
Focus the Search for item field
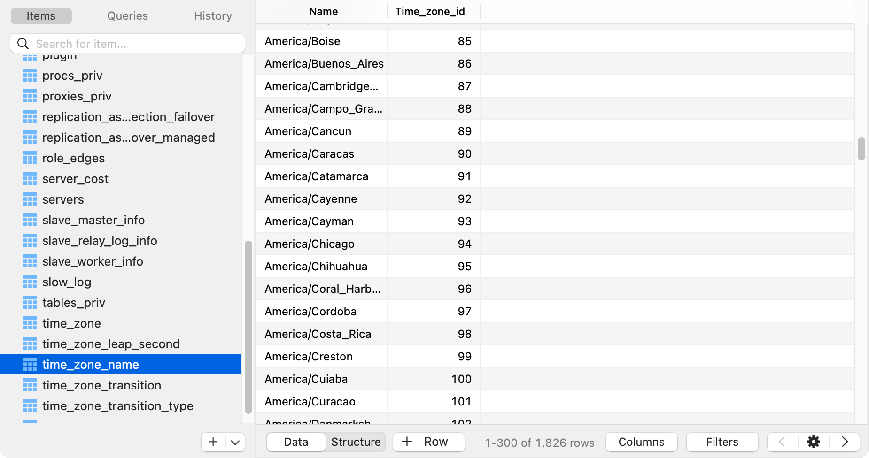(127, 44)
